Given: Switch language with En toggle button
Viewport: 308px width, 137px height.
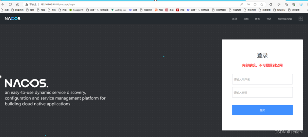Looking at the screenshot, I should [301, 19].
